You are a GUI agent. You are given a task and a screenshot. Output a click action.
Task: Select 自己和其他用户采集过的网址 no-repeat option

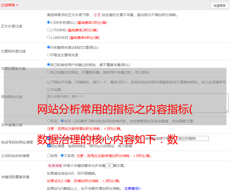pos(48,65)
